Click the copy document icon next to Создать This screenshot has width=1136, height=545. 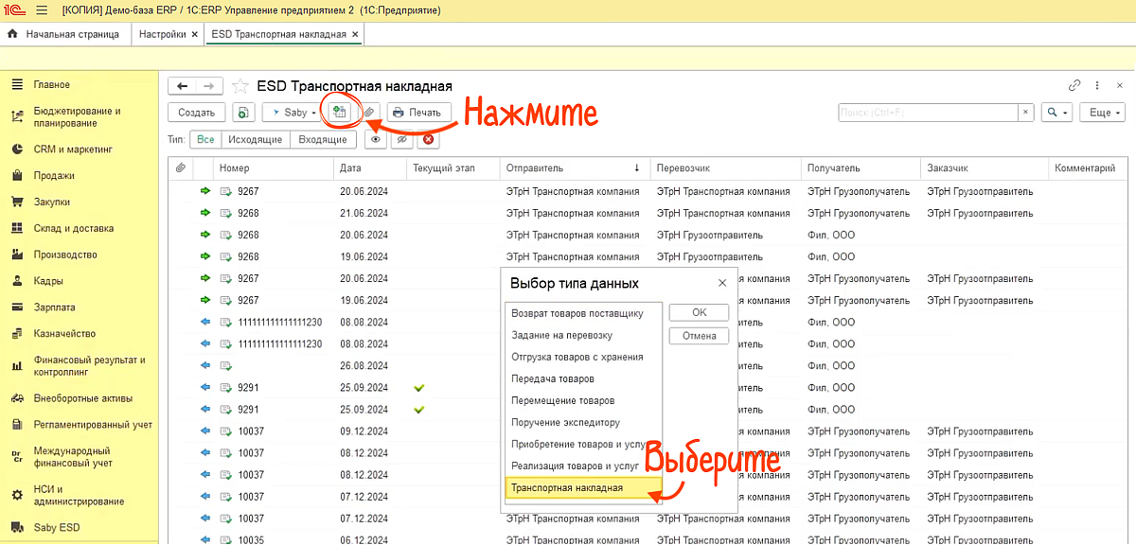243,113
